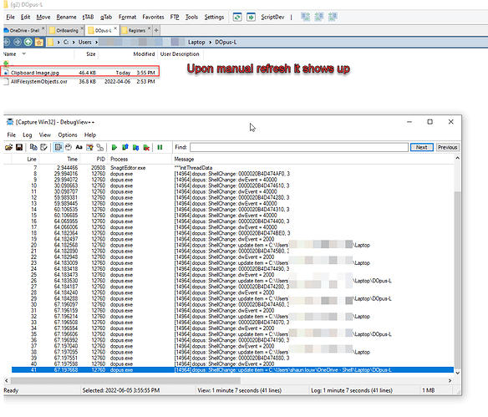The width and height of the screenshot is (488, 417).
Task: Open the tTAB menu in Opus
Action: [88, 17]
